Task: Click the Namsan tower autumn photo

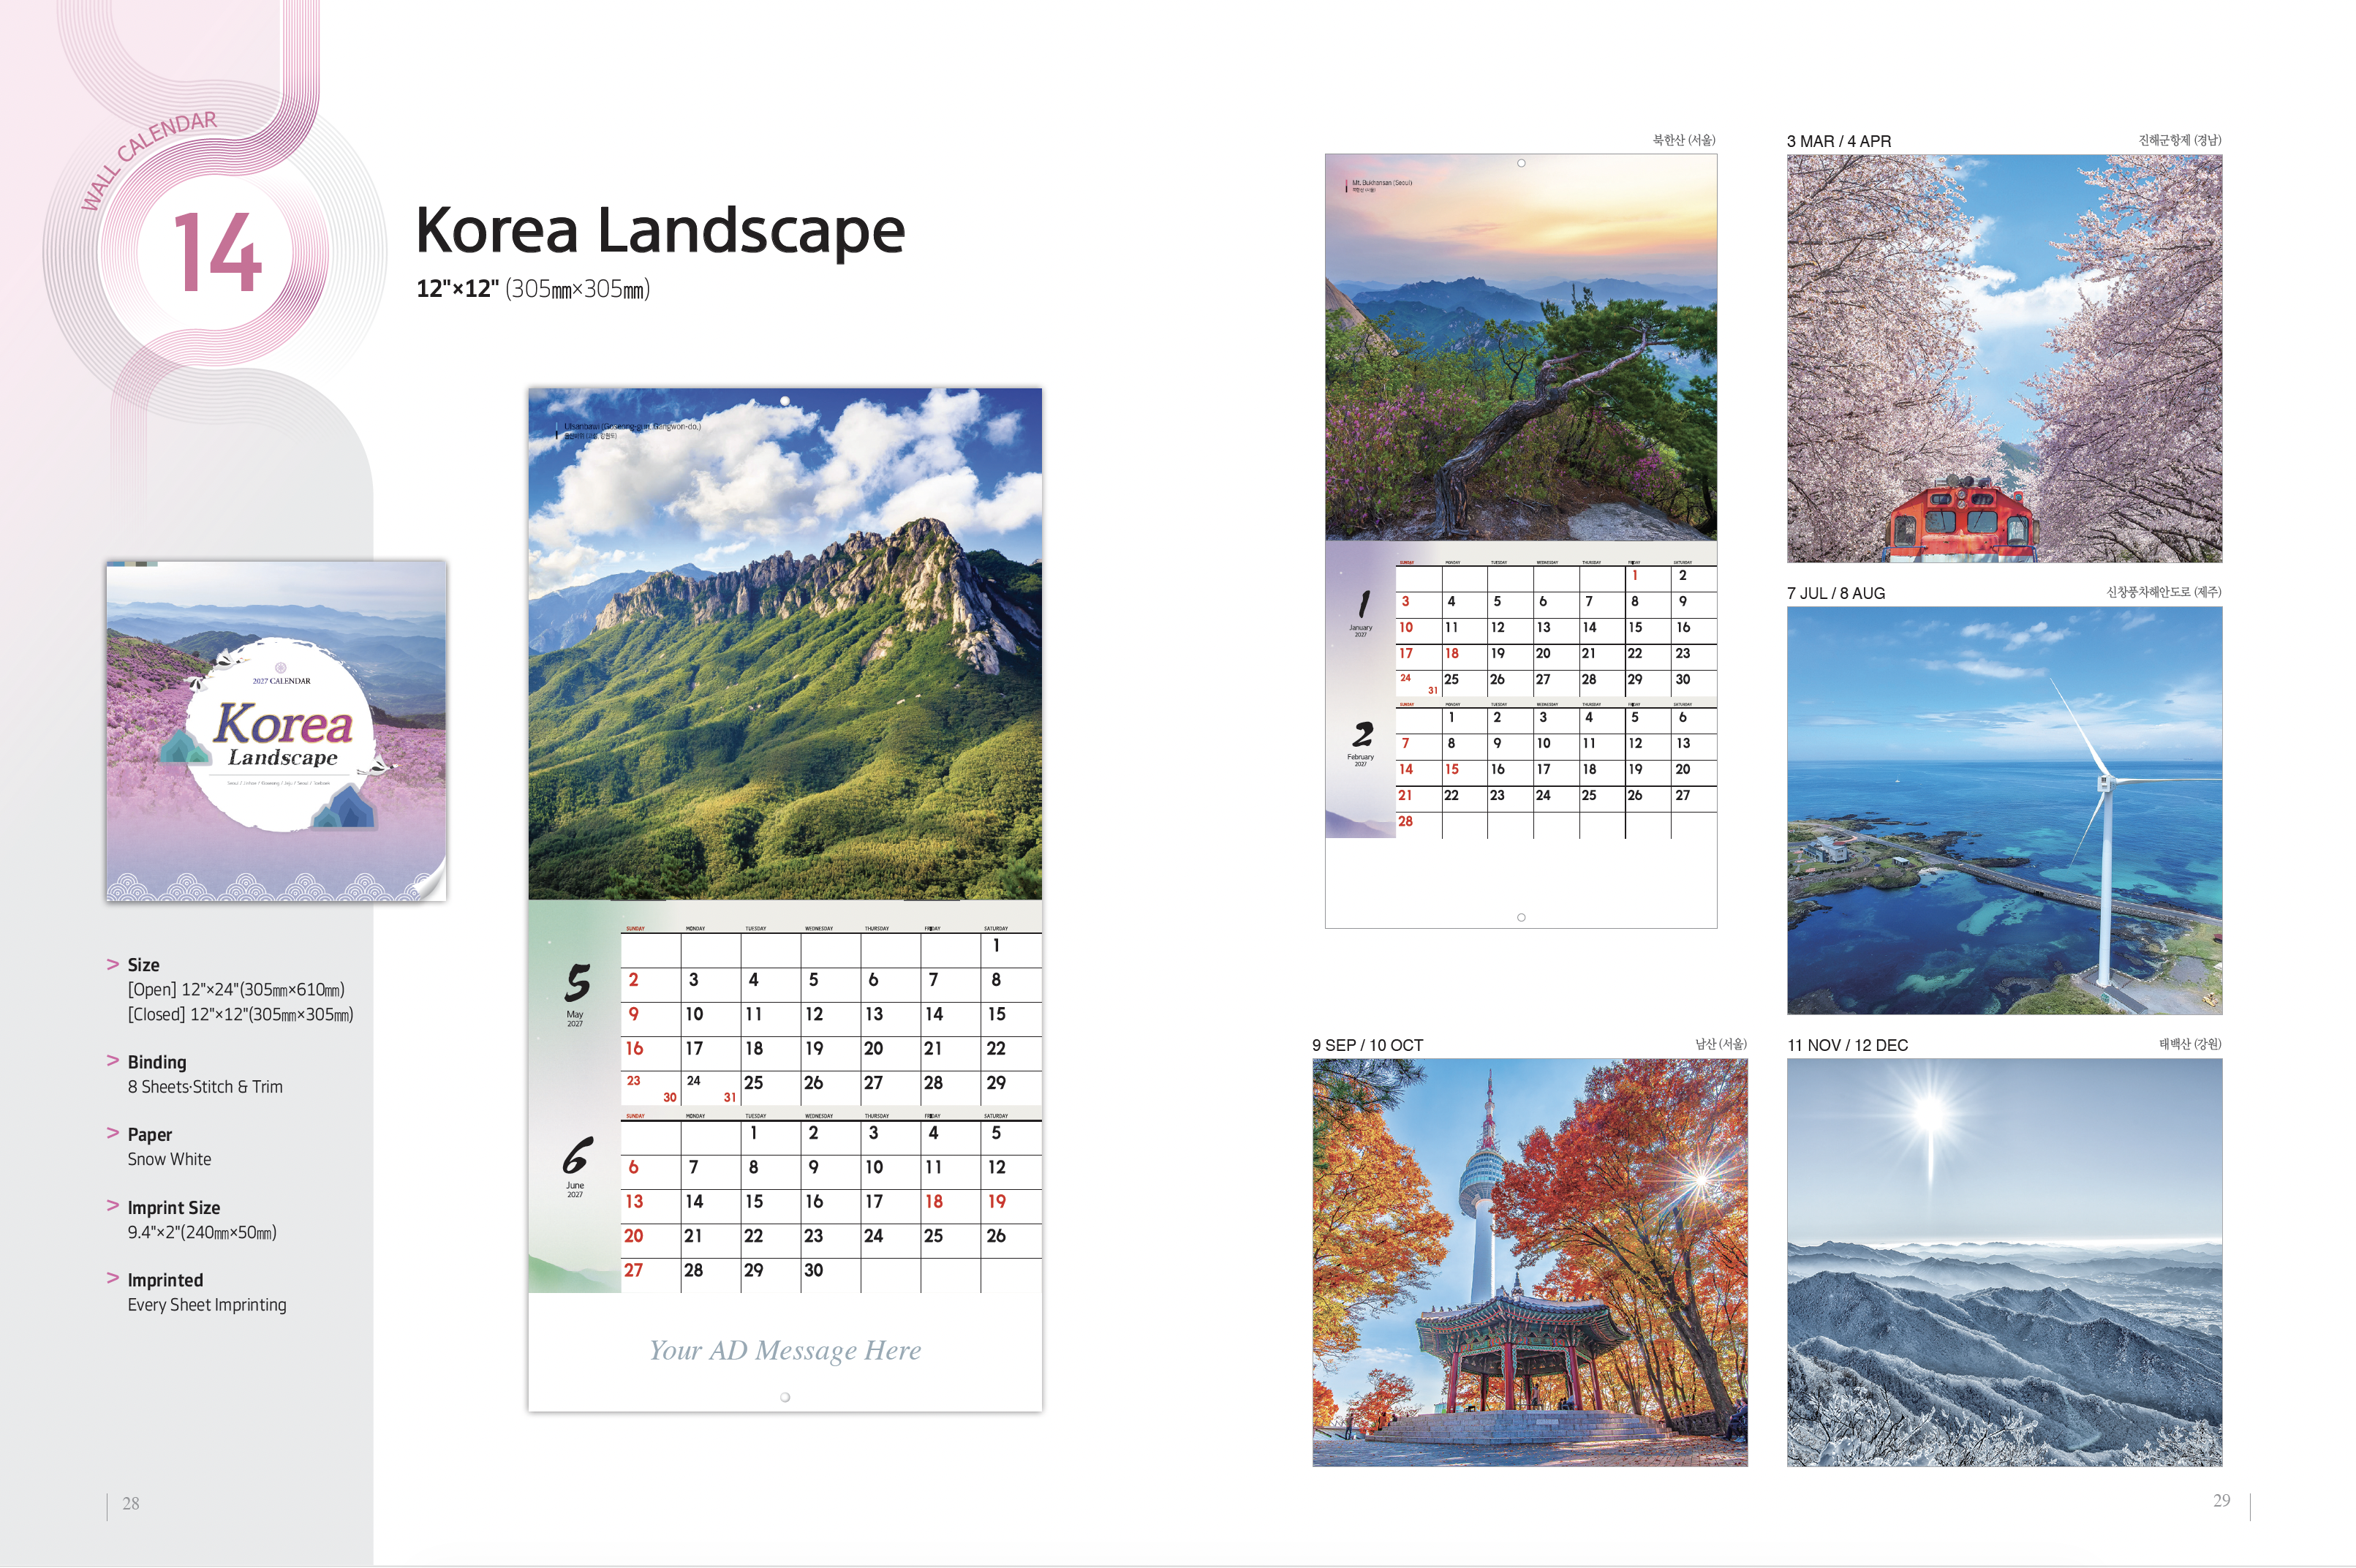Action: [x=1529, y=1262]
